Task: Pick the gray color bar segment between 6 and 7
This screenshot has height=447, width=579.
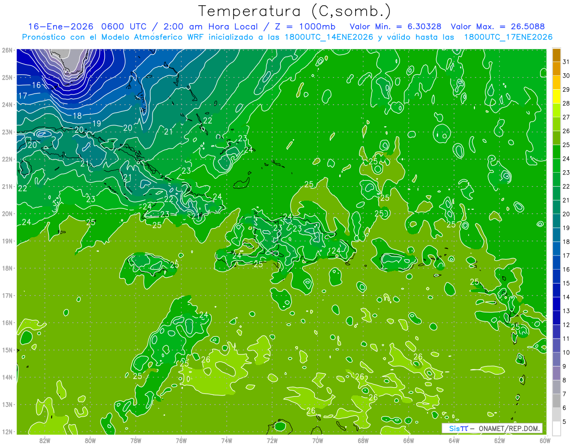Action: tap(556, 401)
